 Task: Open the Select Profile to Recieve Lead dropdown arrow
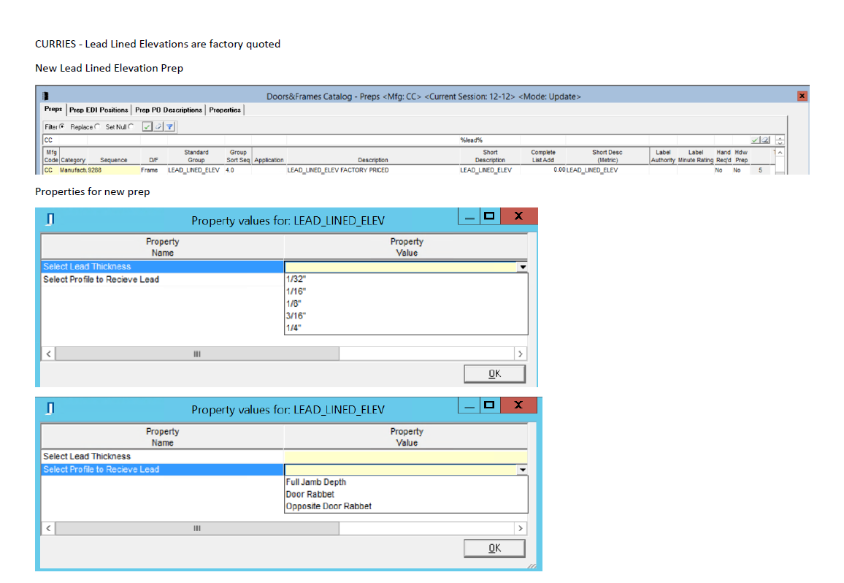(521, 470)
